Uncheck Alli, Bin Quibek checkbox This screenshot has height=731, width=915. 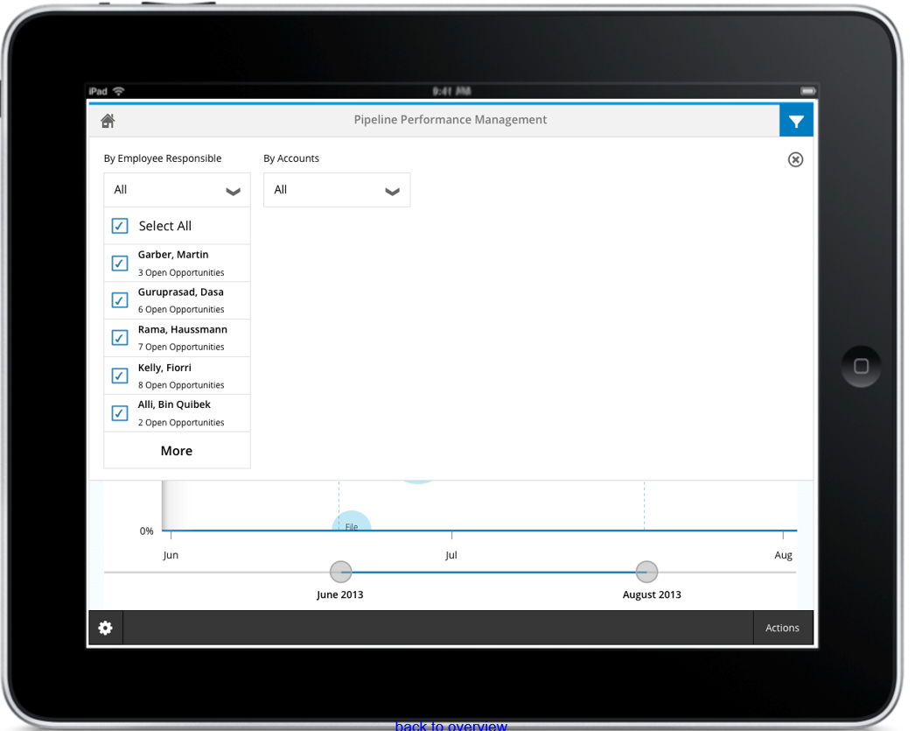120,413
